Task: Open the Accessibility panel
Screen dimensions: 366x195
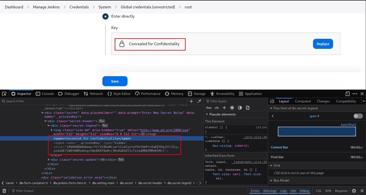Action: click(222, 94)
